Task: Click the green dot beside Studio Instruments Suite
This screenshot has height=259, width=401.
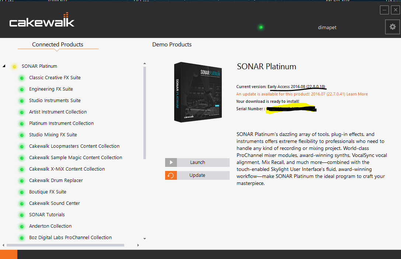Action: click(22, 101)
